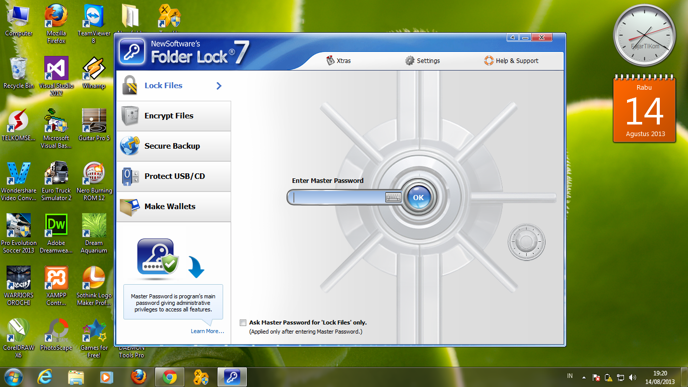Click the calendar gadget showing Rabu 14
The width and height of the screenshot is (688, 387).
645,109
